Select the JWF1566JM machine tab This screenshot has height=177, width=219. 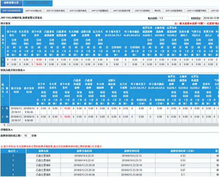click(12, 11)
